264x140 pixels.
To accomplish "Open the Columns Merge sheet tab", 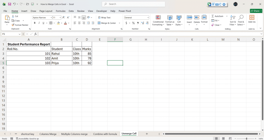I will [x=48, y=134].
